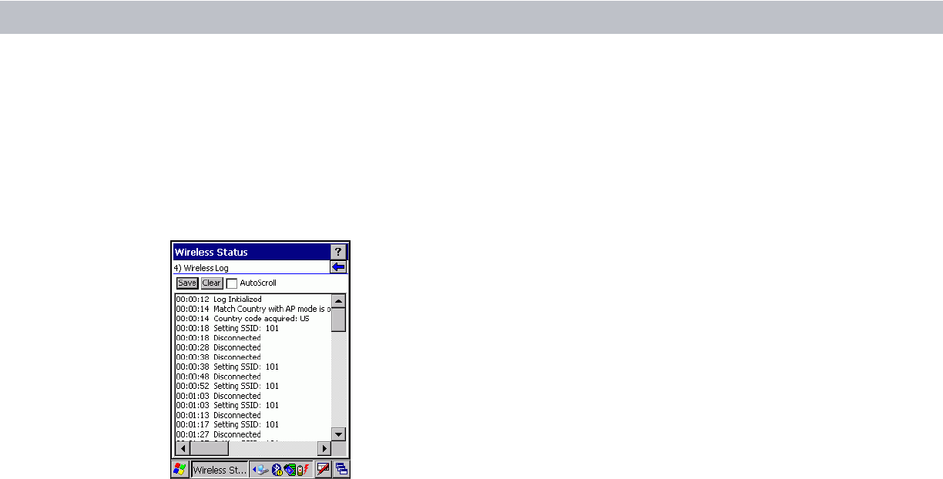Select '00:01:03 Disconnected' log line
This screenshot has height=479, width=943.
[x=219, y=395]
